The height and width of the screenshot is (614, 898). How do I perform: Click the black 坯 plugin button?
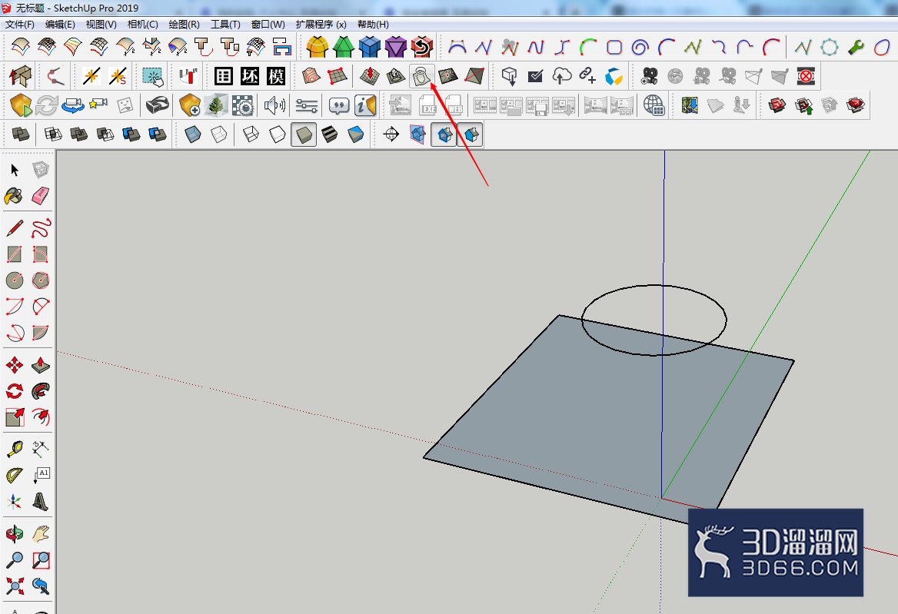pyautogui.click(x=249, y=75)
